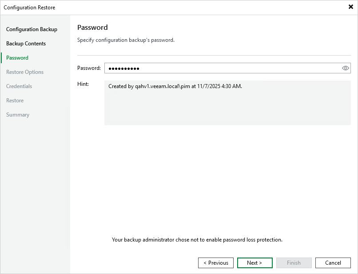The width and height of the screenshot is (358, 274).
Task: Open the Summary step
Action: click(x=18, y=115)
